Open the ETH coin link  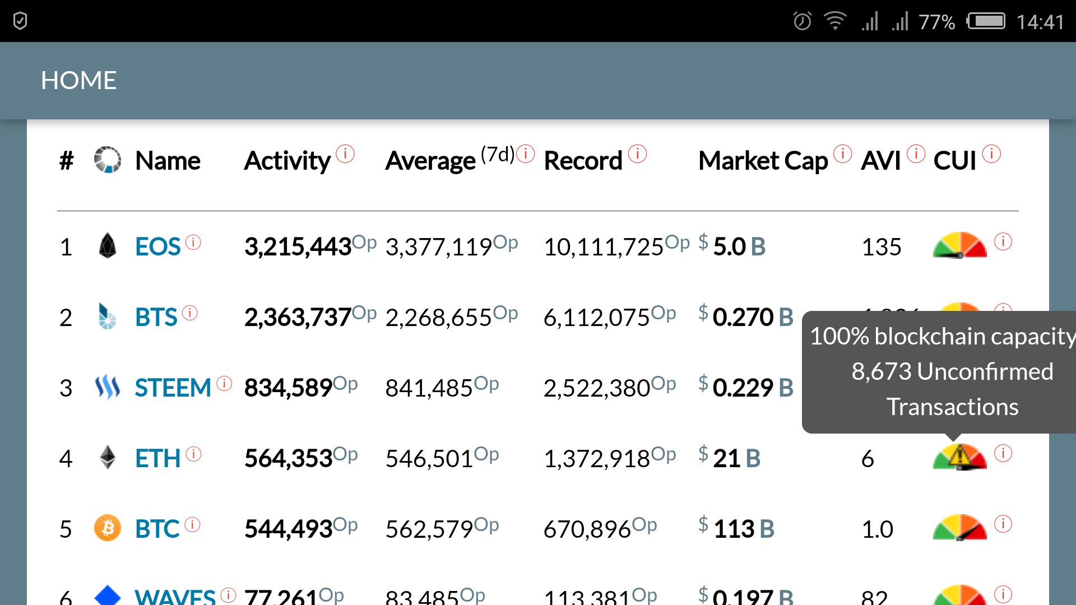157,459
